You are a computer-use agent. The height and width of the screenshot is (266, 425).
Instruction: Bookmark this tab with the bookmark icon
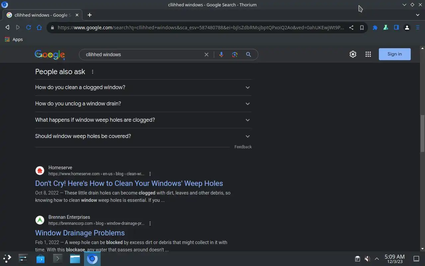(x=362, y=28)
